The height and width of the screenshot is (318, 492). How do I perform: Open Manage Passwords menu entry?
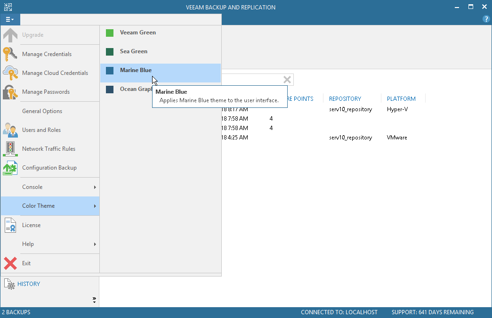[46, 92]
